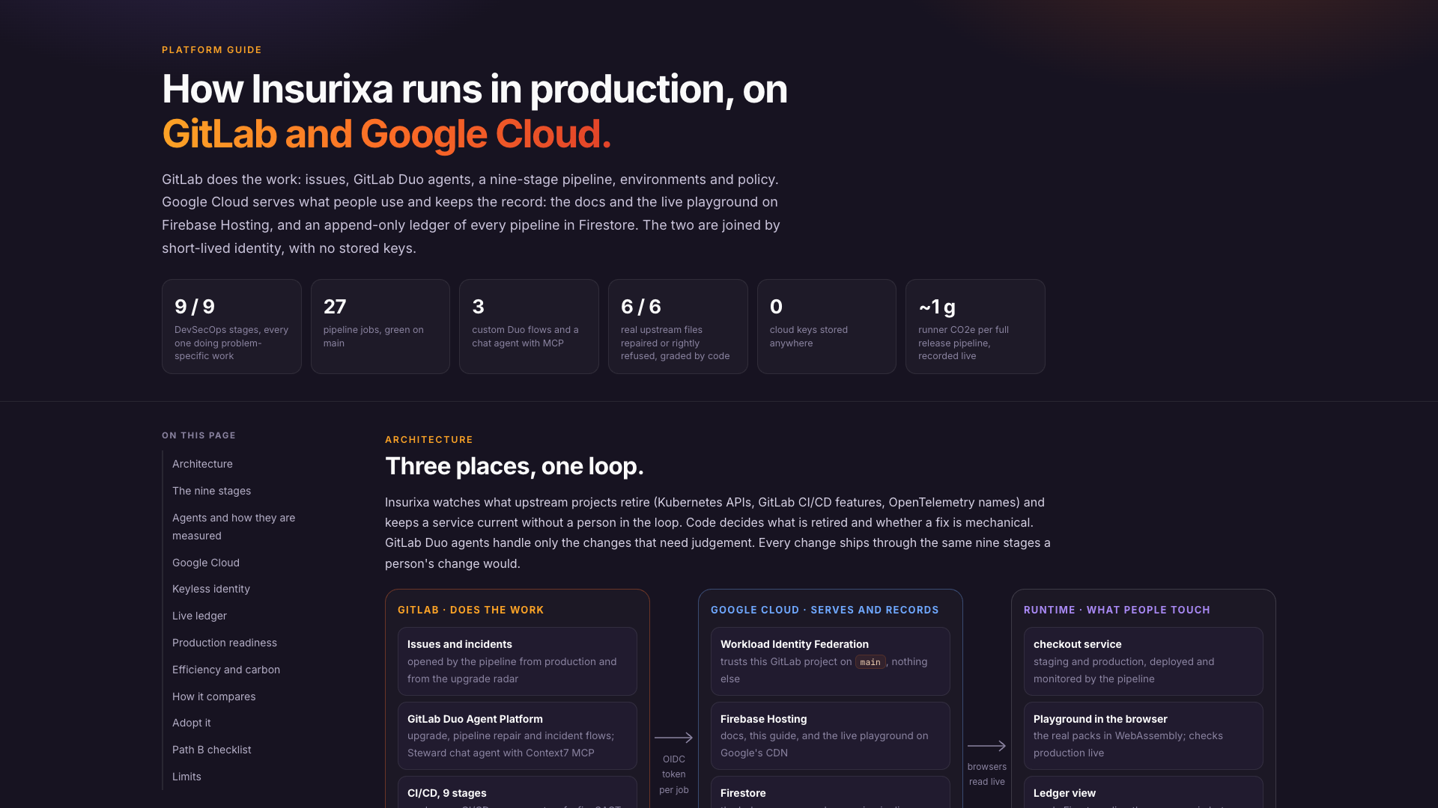Click the 'main' code tag
This screenshot has height=808, width=1438.
pos(870,662)
